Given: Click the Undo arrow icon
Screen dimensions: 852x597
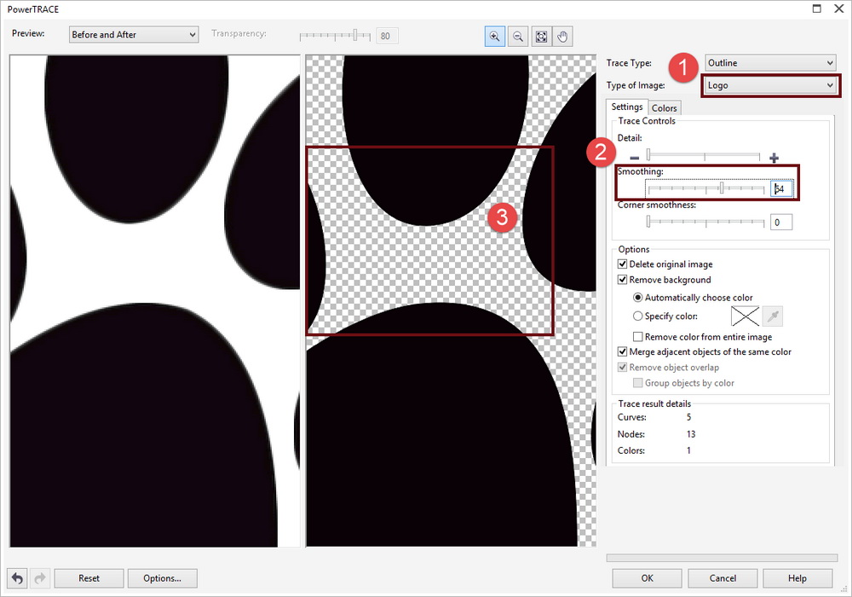Looking at the screenshot, I should (x=17, y=578).
